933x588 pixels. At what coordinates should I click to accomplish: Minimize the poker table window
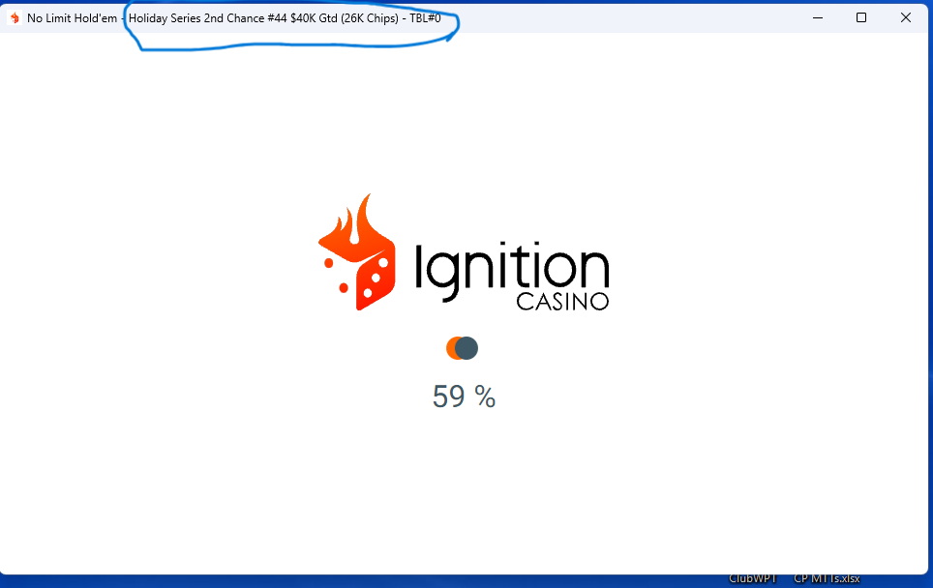point(818,17)
